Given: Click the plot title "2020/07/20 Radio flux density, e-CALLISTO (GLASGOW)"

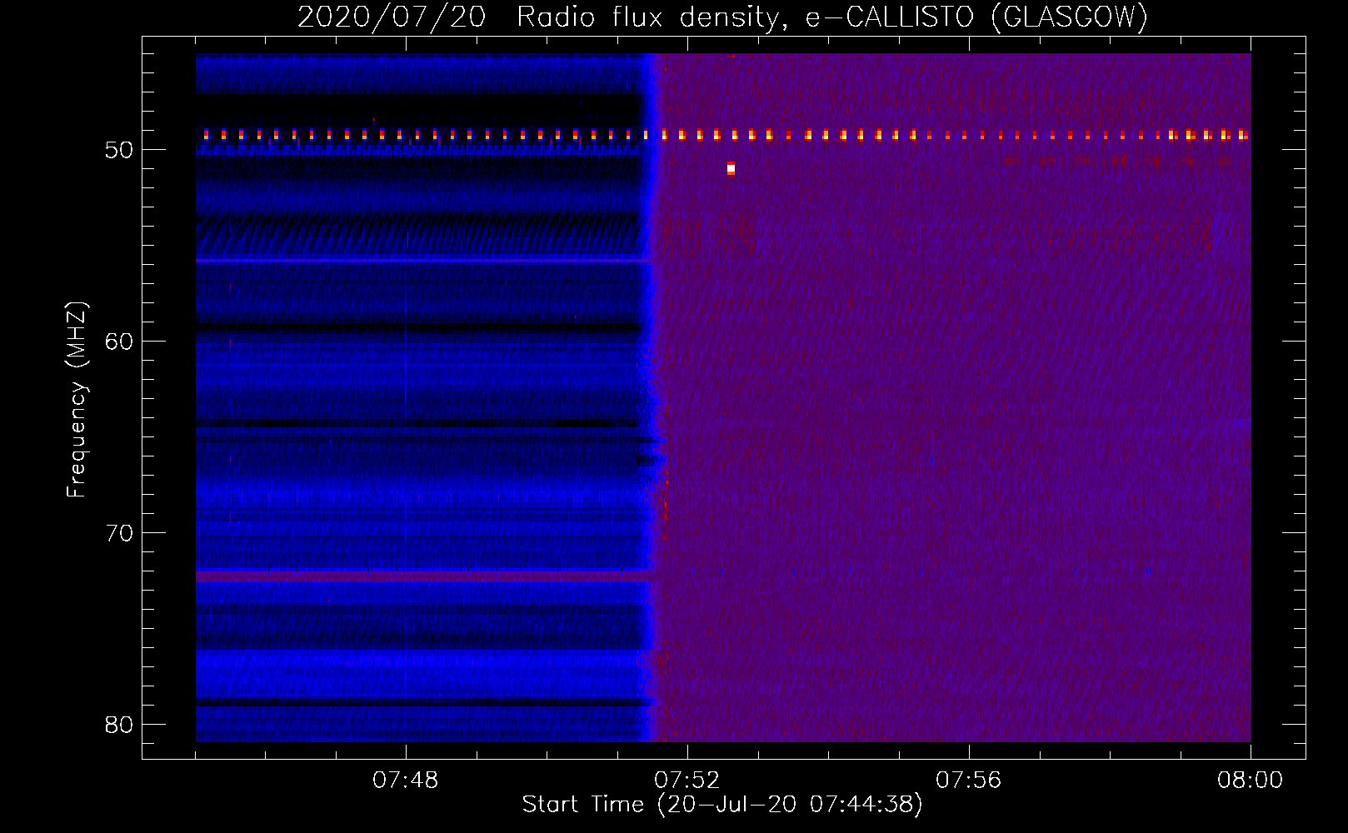Looking at the screenshot, I should [722, 17].
